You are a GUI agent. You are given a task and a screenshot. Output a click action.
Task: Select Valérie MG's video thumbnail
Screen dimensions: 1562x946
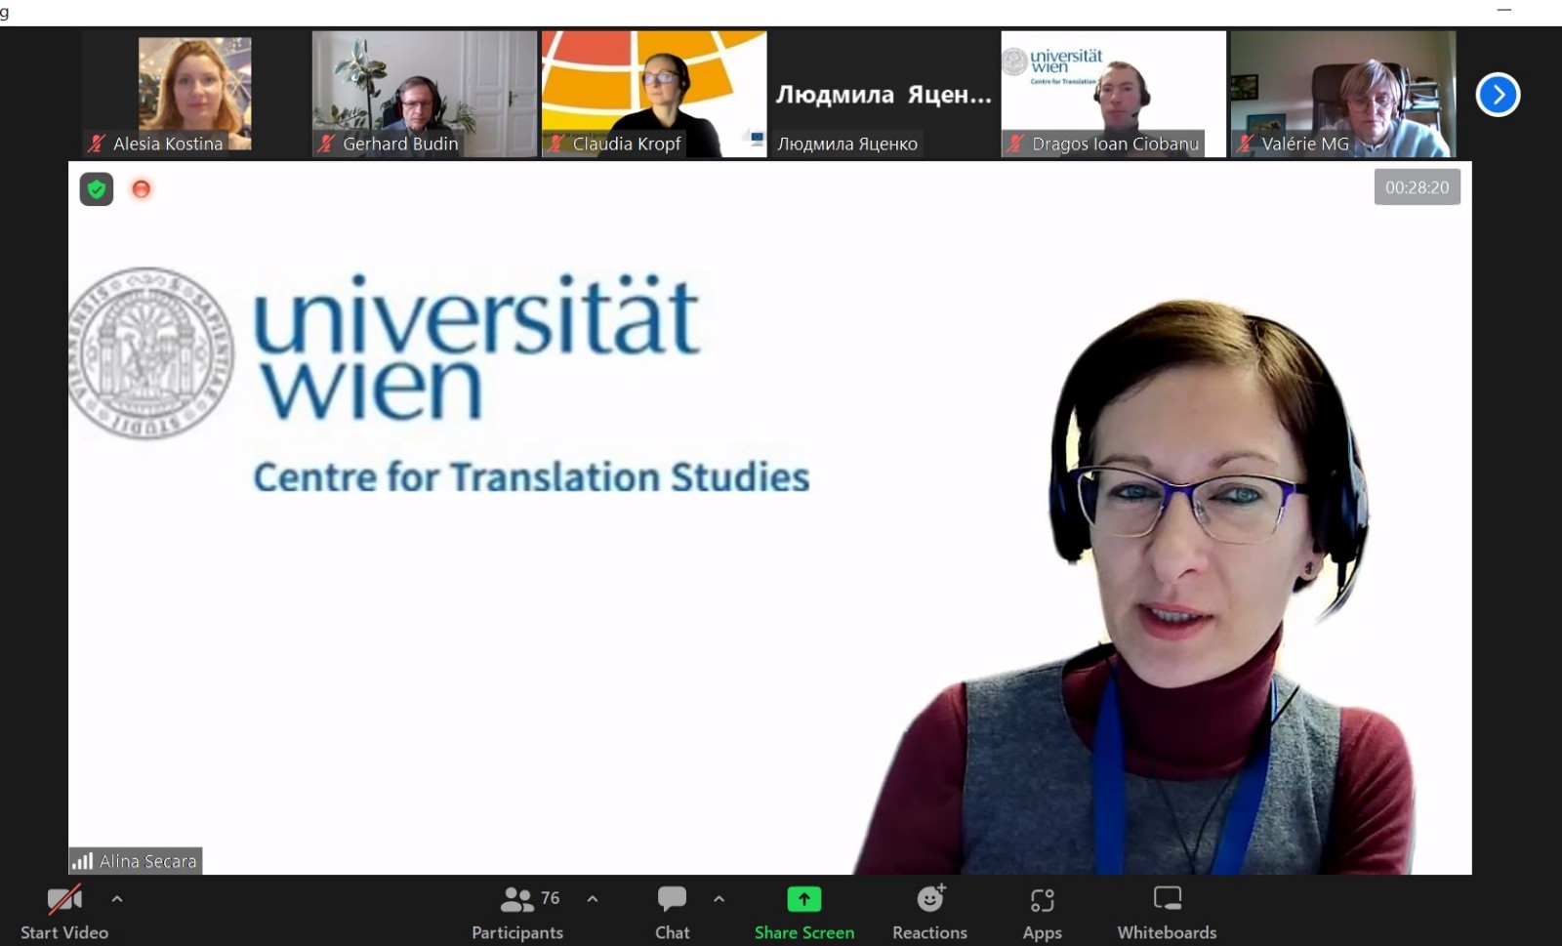[1343, 94]
